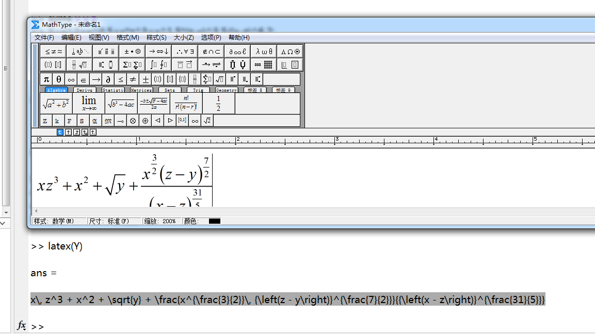The image size is (595, 334).
Task: Open the 选项(P) menu
Action: coord(211,37)
